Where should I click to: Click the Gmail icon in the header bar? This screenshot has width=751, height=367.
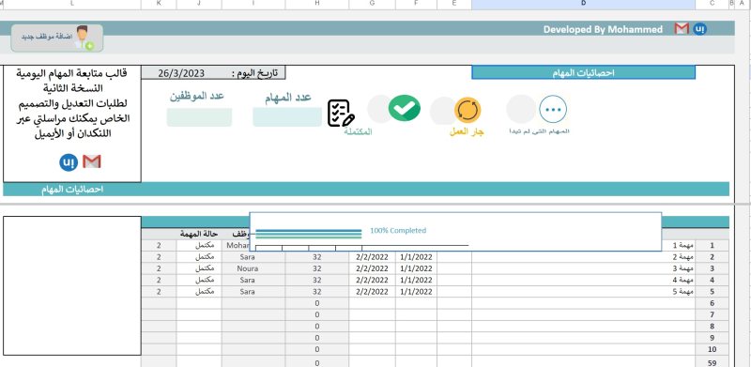coord(682,29)
